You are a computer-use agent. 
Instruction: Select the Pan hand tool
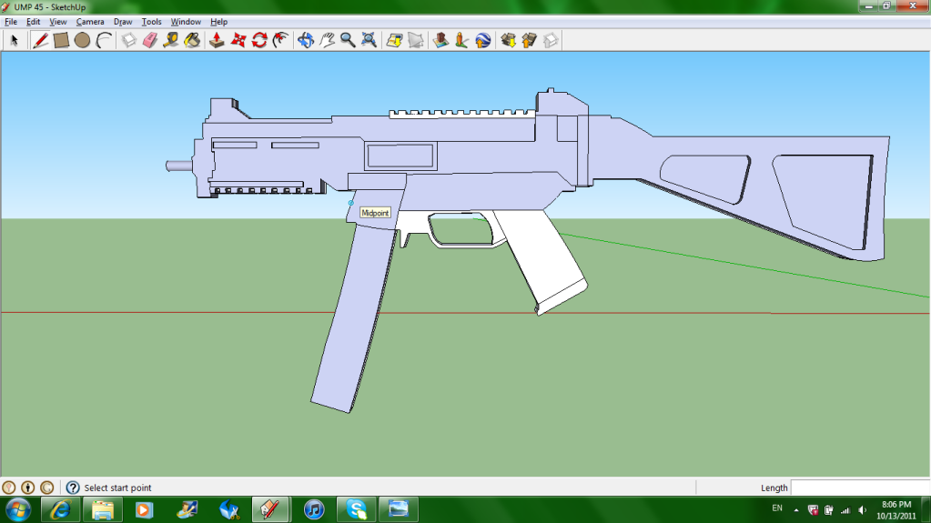click(327, 40)
